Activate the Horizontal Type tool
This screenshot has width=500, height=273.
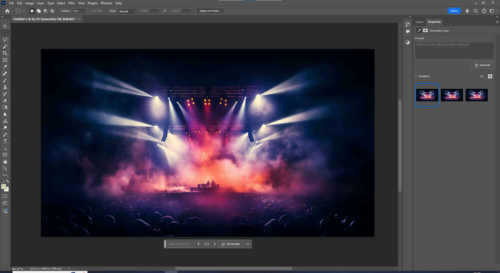tap(5, 141)
